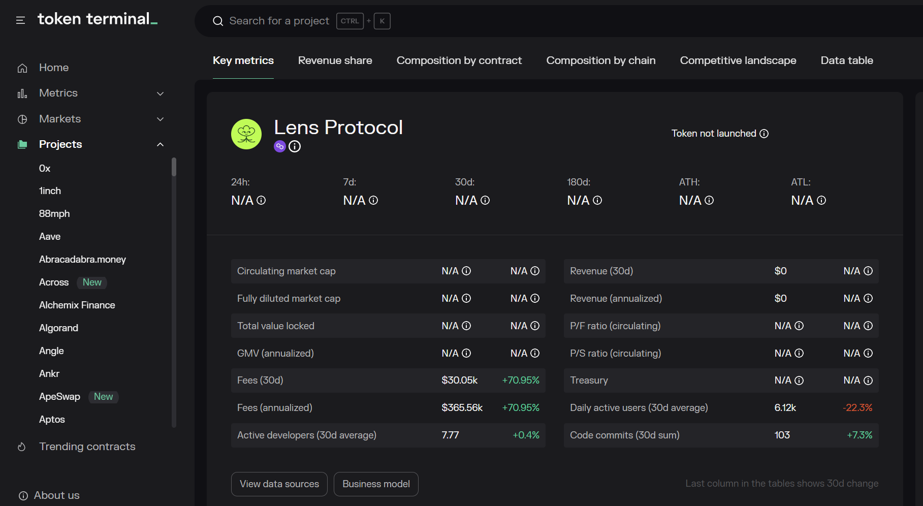Select Across project in list
This screenshot has height=506, width=923.
(x=54, y=282)
